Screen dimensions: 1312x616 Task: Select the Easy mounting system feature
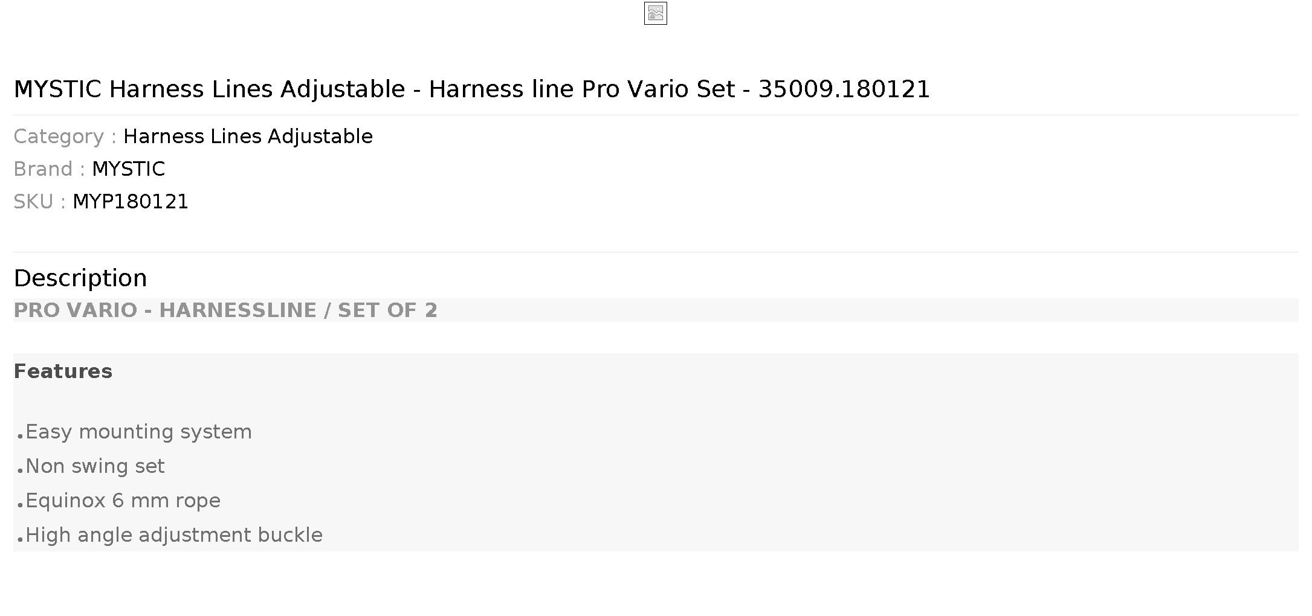pos(138,432)
